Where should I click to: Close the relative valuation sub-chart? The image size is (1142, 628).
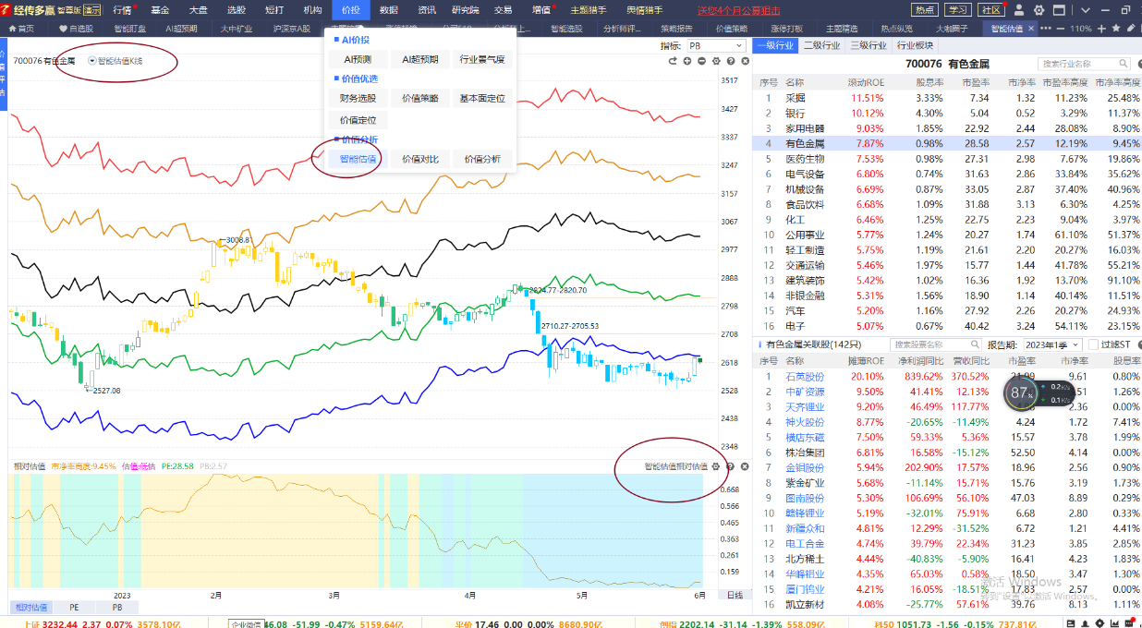pos(745,466)
